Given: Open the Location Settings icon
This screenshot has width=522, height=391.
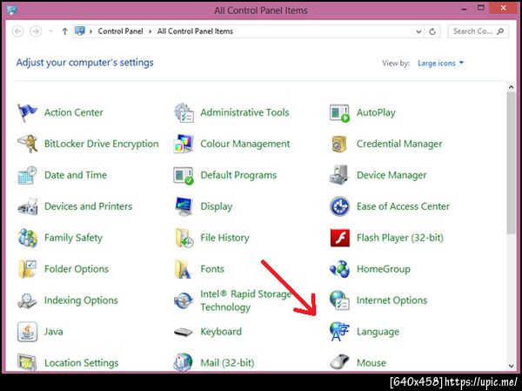Looking at the screenshot, I should [x=27, y=362].
